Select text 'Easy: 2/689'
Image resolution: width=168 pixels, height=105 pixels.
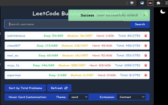[x=57, y=75]
